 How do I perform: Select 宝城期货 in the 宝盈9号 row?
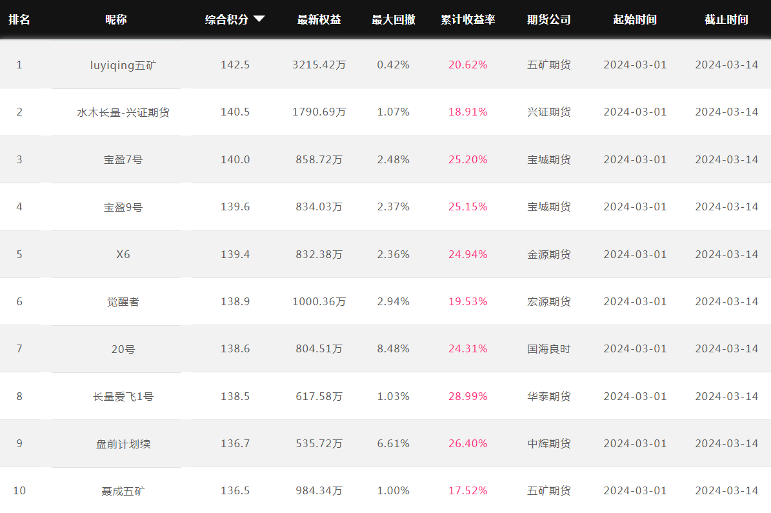coord(549,207)
